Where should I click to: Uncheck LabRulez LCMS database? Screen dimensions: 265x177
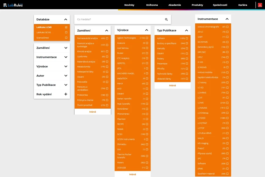click(x=66, y=27)
